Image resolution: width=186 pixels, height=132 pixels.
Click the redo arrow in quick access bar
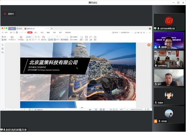(x=23, y=32)
